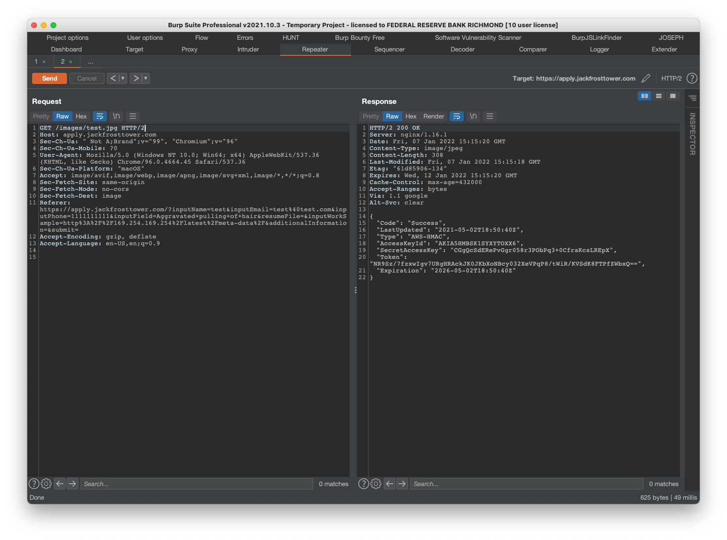Select top-bottom layout view
This screenshot has width=727, height=540.
tap(659, 96)
